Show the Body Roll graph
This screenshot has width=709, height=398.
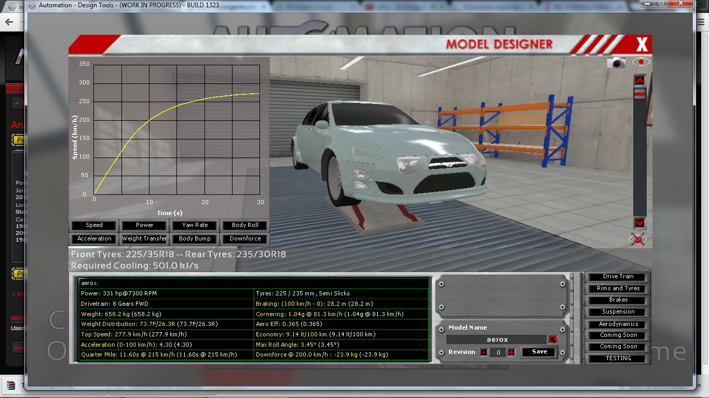coord(245,225)
